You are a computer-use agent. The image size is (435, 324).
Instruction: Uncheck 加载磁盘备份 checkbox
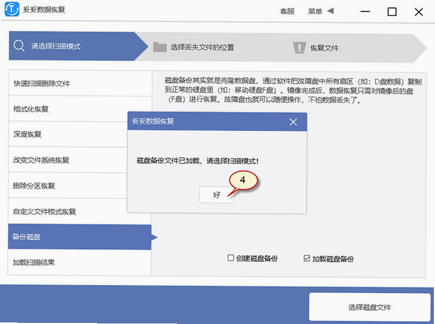tap(307, 258)
